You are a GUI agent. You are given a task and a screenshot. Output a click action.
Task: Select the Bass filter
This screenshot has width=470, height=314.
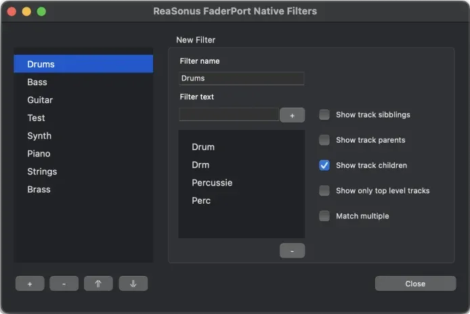coord(83,82)
